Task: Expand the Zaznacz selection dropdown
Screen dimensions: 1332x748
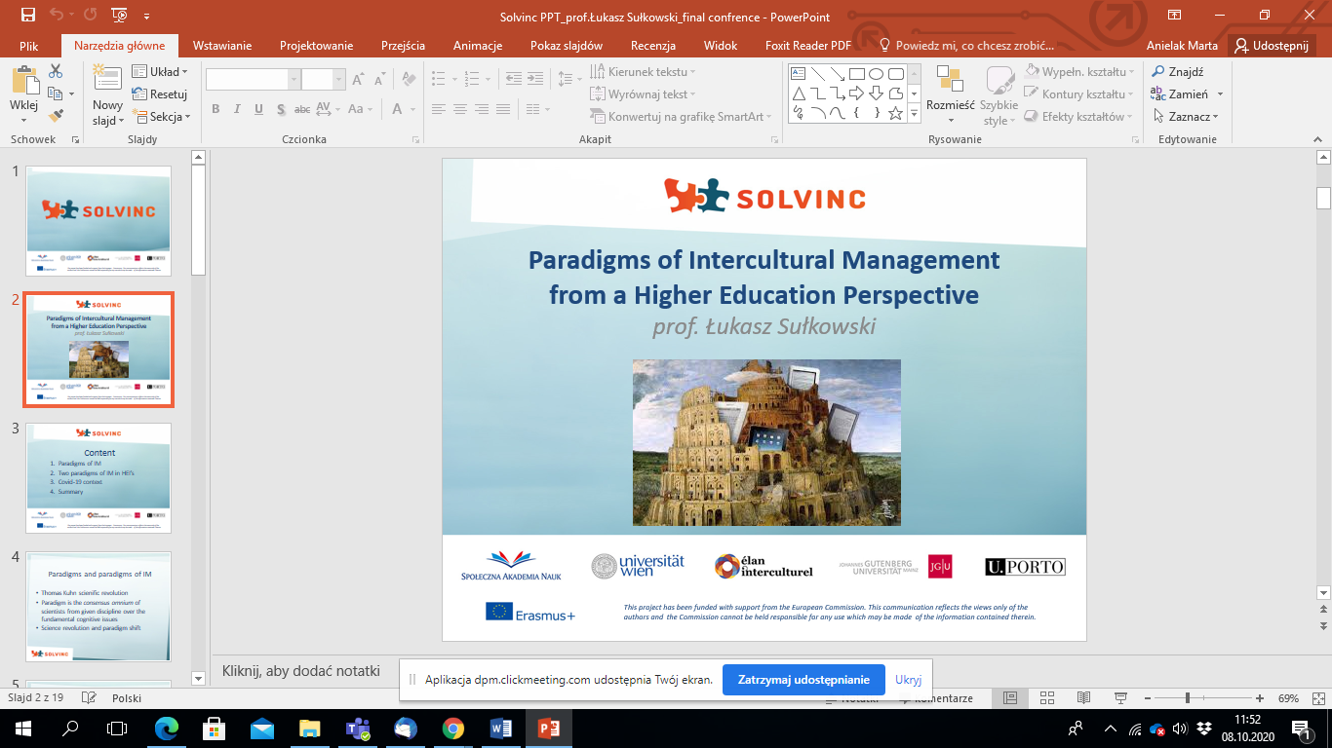Action: coord(1186,117)
